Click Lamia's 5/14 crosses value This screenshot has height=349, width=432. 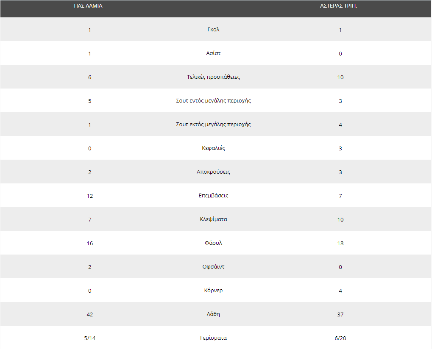pyautogui.click(x=90, y=338)
